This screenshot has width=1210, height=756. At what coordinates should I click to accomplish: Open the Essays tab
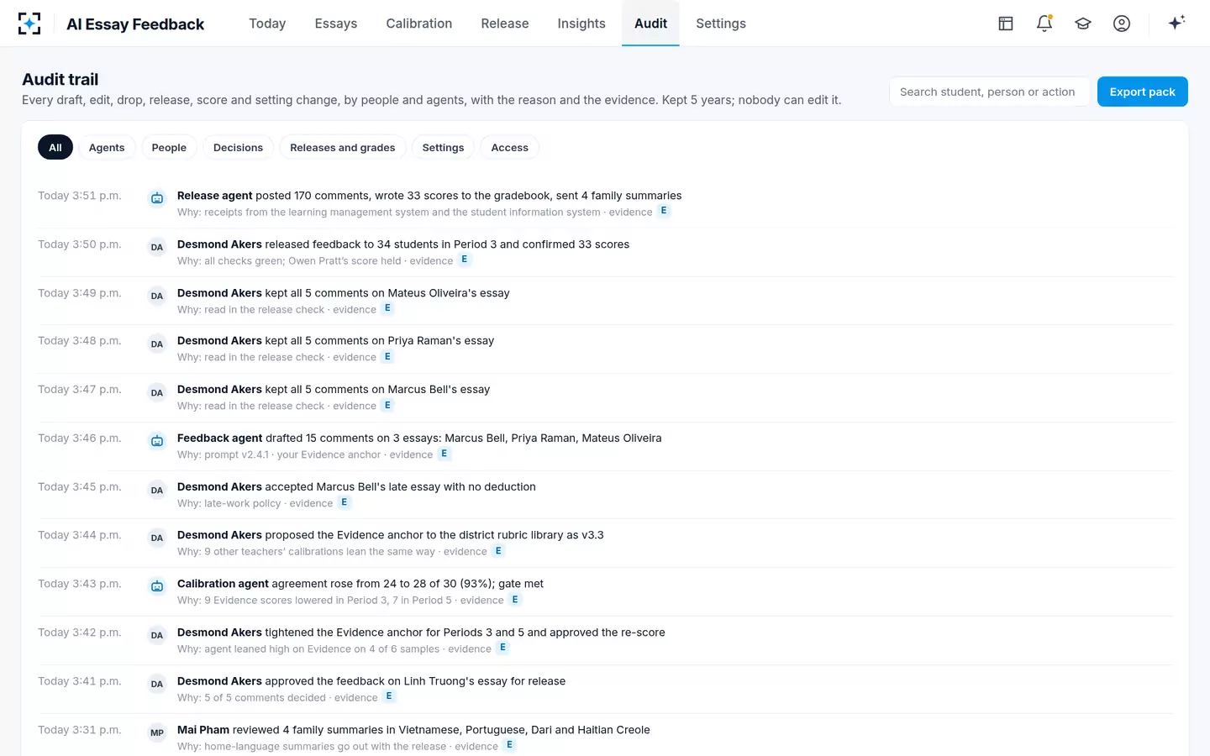[x=336, y=24]
